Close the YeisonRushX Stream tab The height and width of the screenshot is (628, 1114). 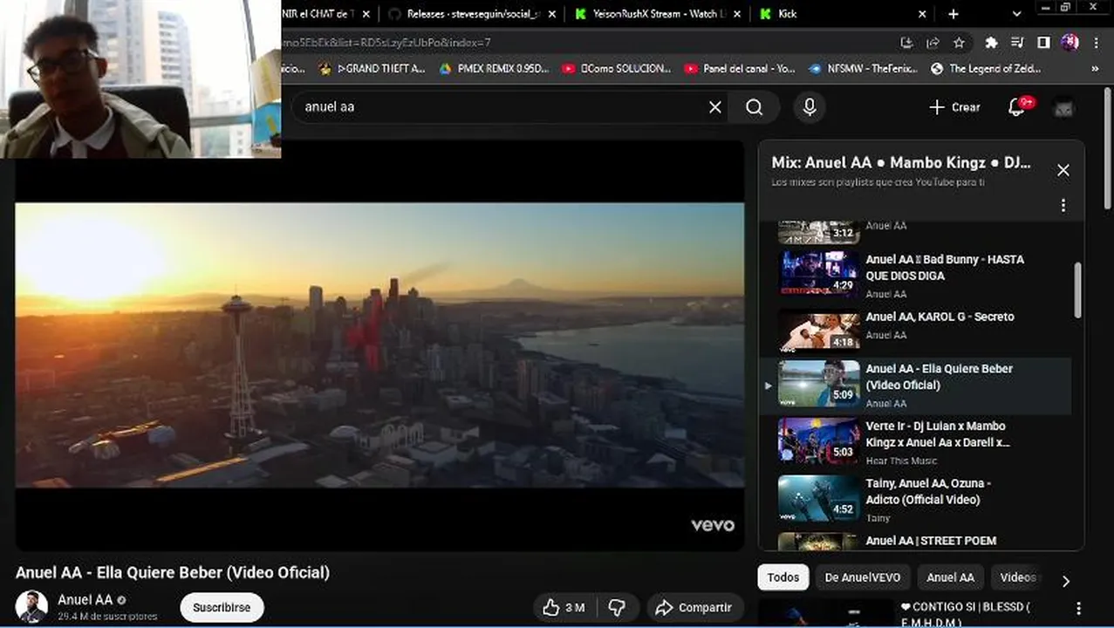pos(738,14)
